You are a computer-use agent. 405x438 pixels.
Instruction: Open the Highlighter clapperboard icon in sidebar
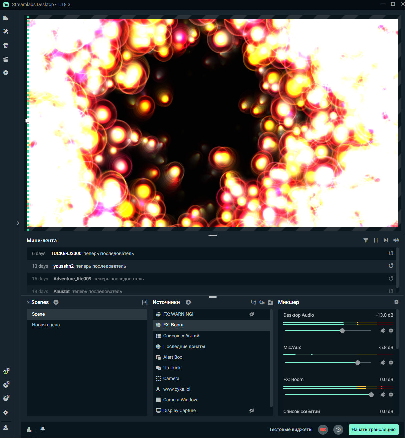pyautogui.click(x=6, y=59)
